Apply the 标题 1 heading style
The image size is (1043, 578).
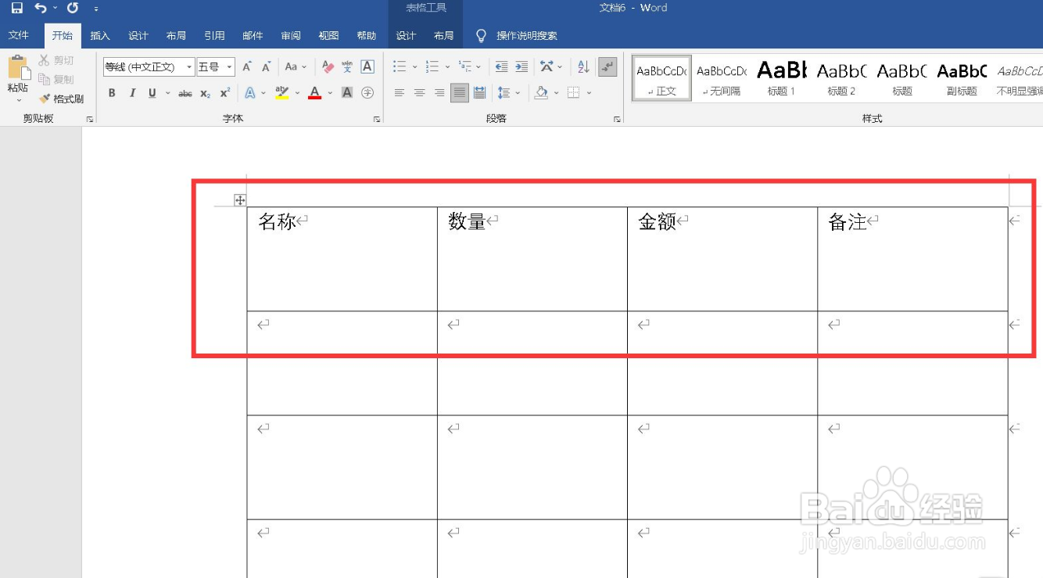(x=781, y=78)
